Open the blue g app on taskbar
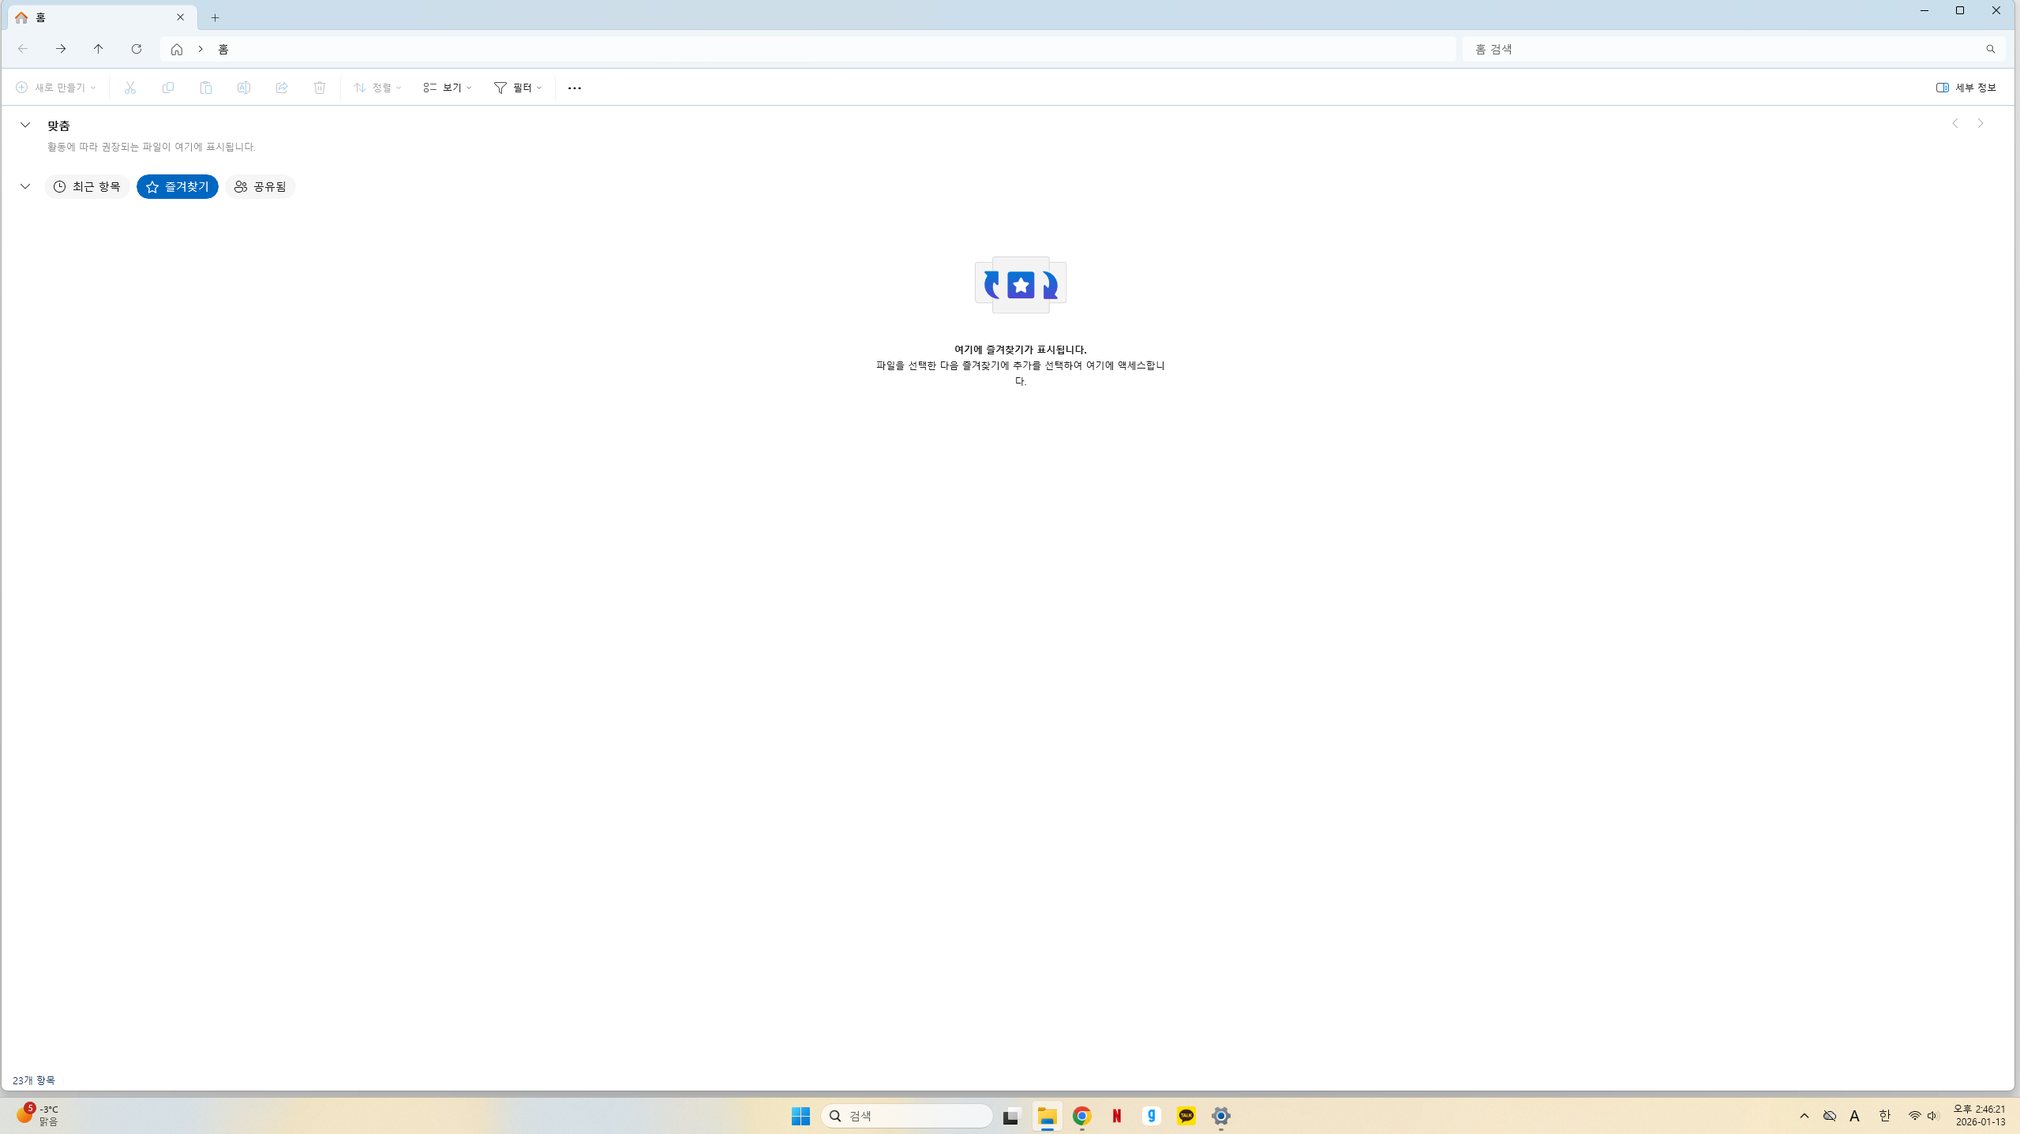This screenshot has height=1134, width=2020. [1151, 1116]
